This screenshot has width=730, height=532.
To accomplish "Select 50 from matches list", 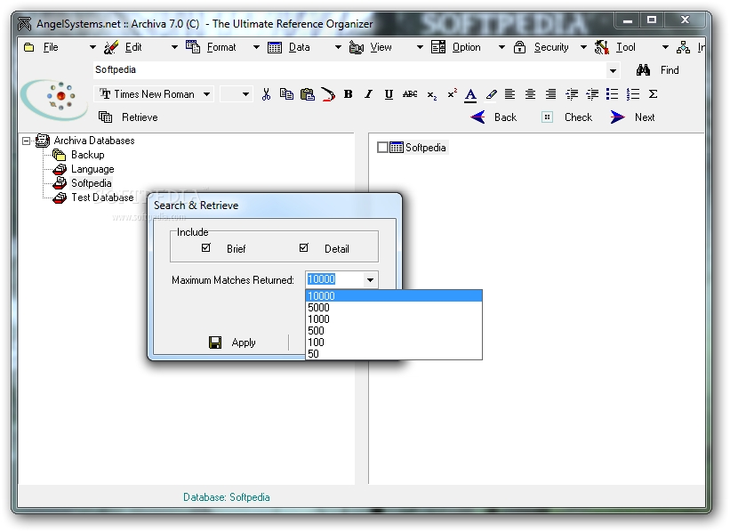I will tap(394, 353).
